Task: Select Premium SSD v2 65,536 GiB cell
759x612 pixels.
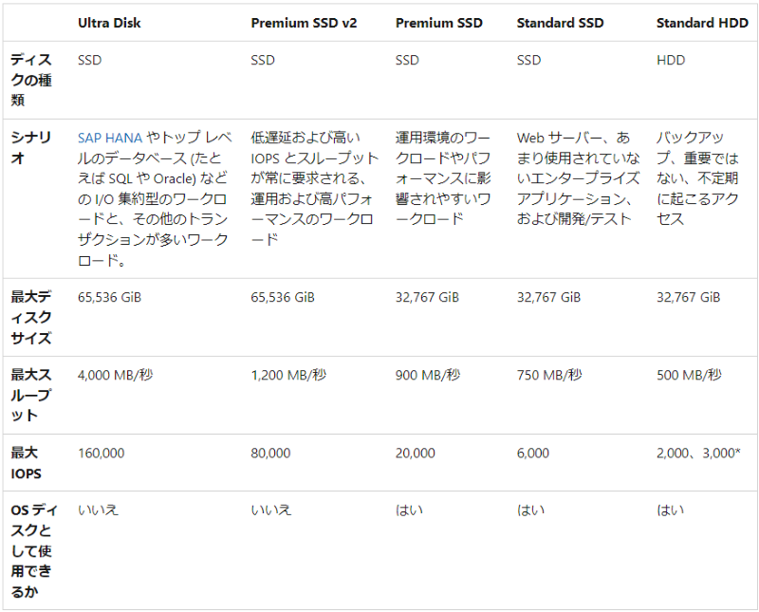Action: coord(282,297)
